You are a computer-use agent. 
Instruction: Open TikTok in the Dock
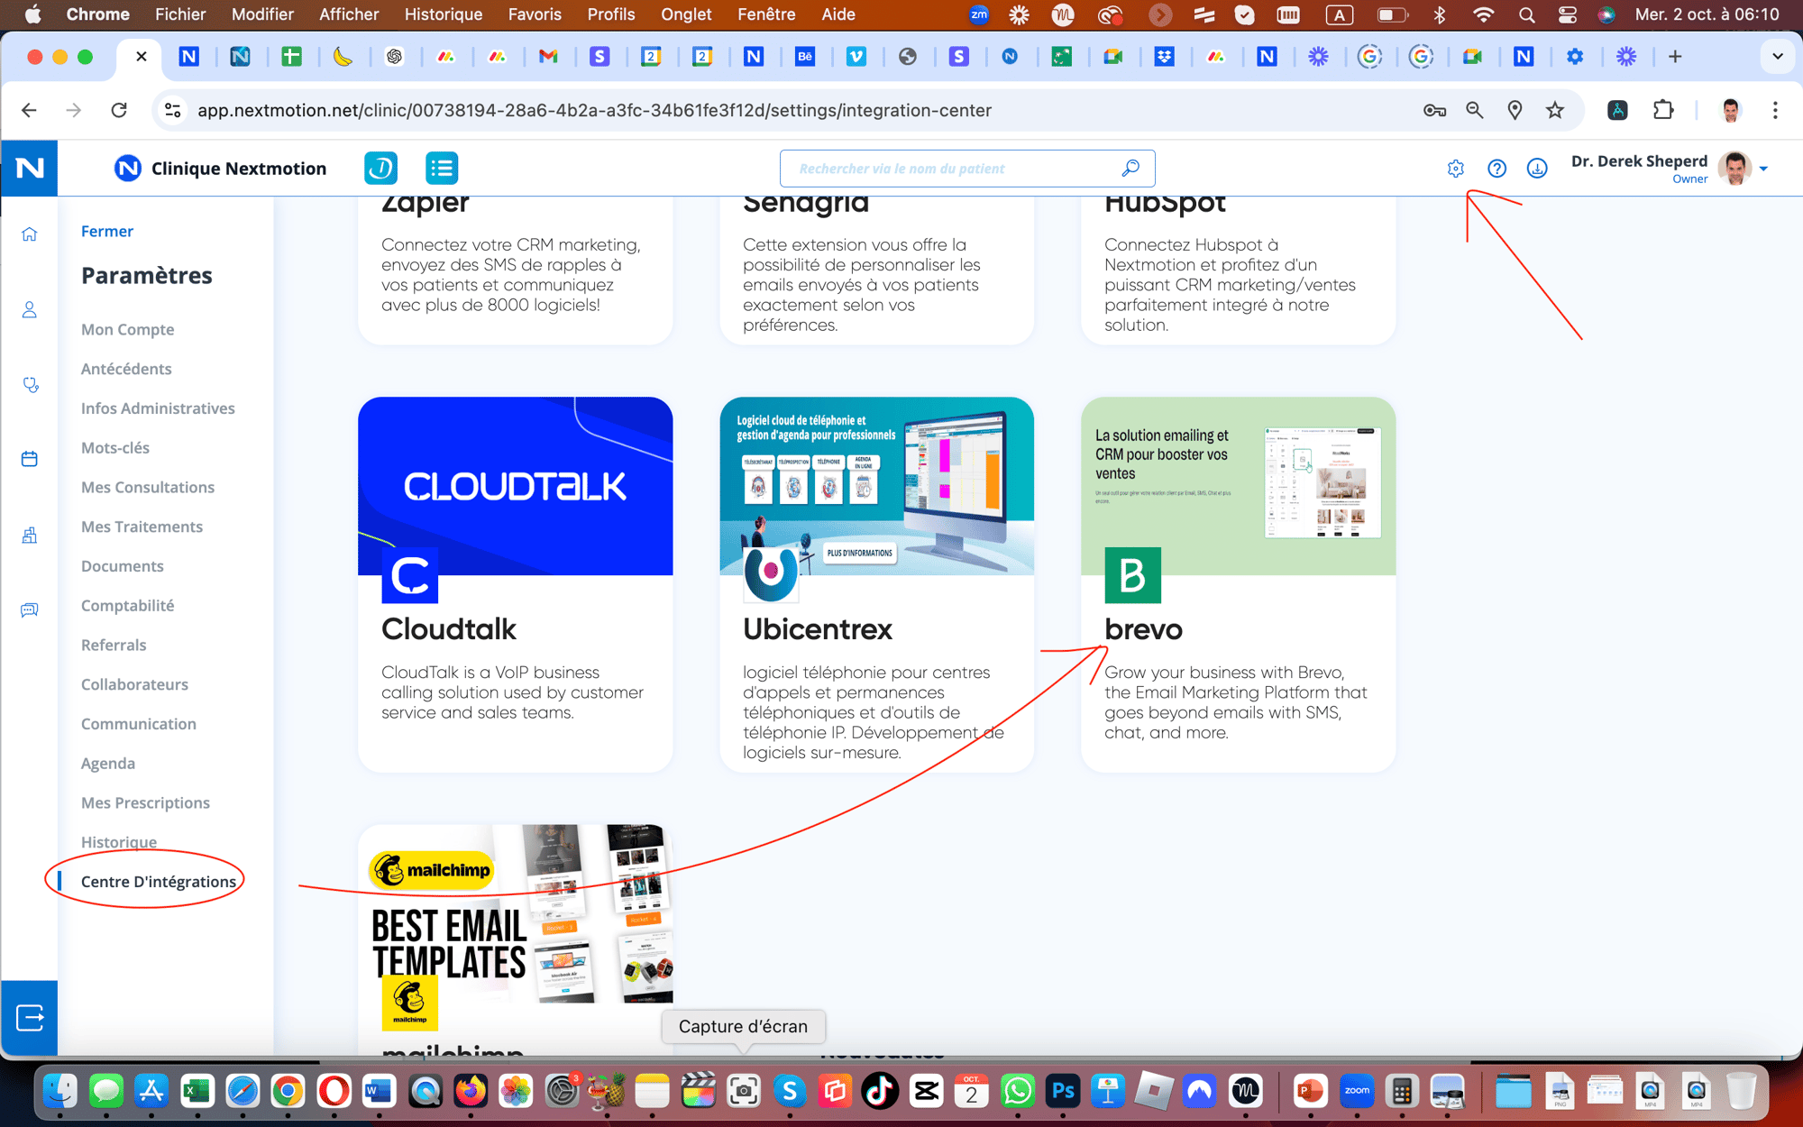click(x=880, y=1091)
